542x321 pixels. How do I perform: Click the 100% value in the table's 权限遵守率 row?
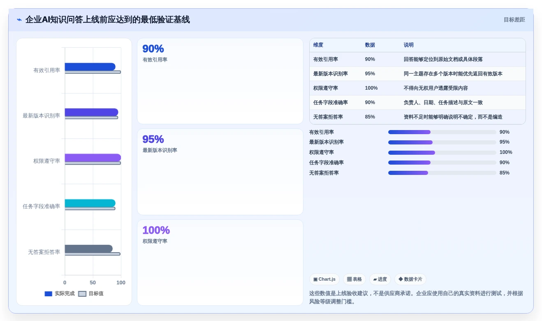[371, 88]
